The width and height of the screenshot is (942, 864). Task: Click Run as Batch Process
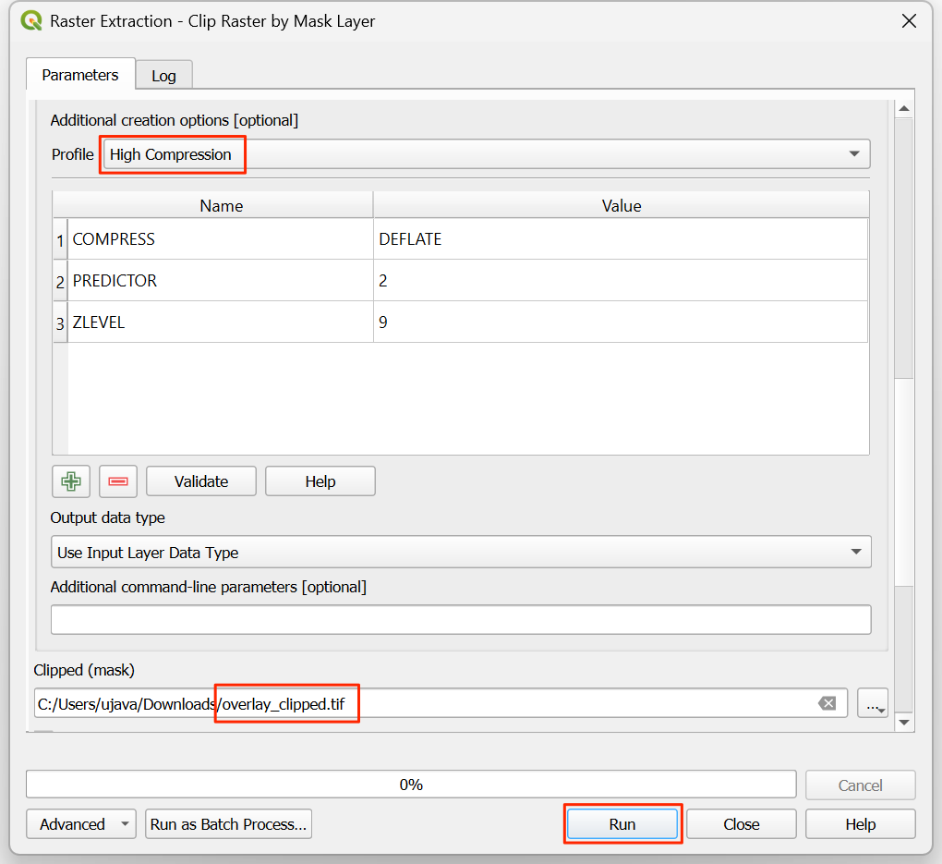(x=228, y=824)
